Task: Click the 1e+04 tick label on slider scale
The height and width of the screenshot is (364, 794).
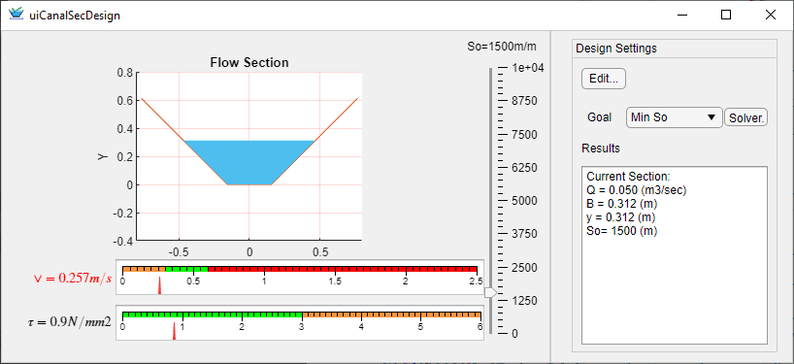Action: coord(528,68)
